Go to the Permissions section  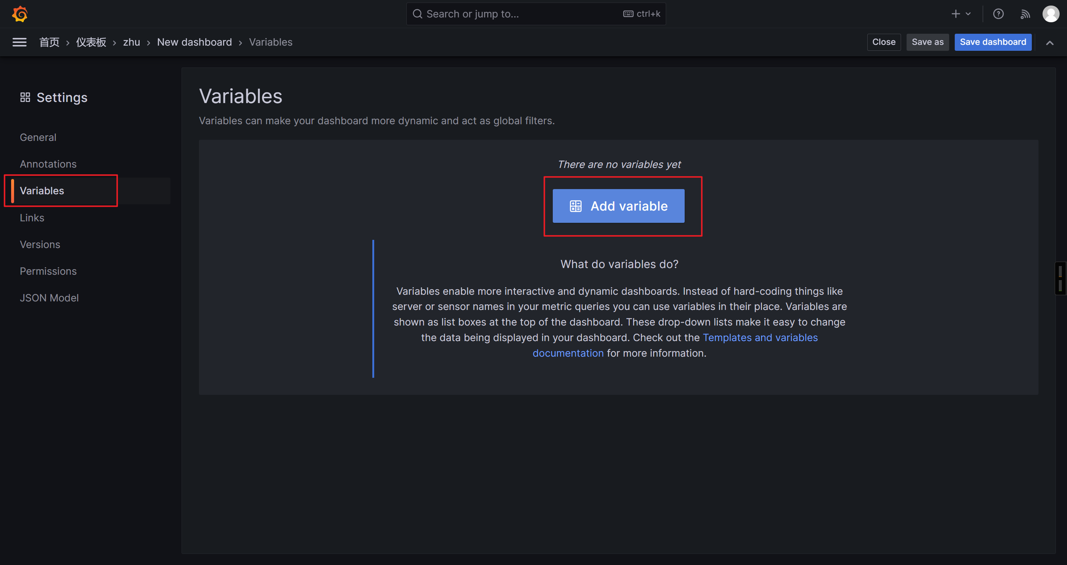click(48, 271)
